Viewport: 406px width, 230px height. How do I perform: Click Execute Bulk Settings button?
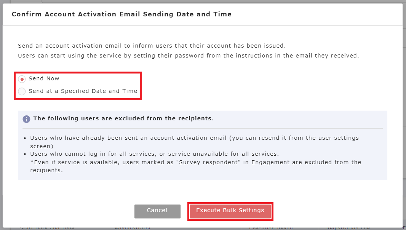230,211
